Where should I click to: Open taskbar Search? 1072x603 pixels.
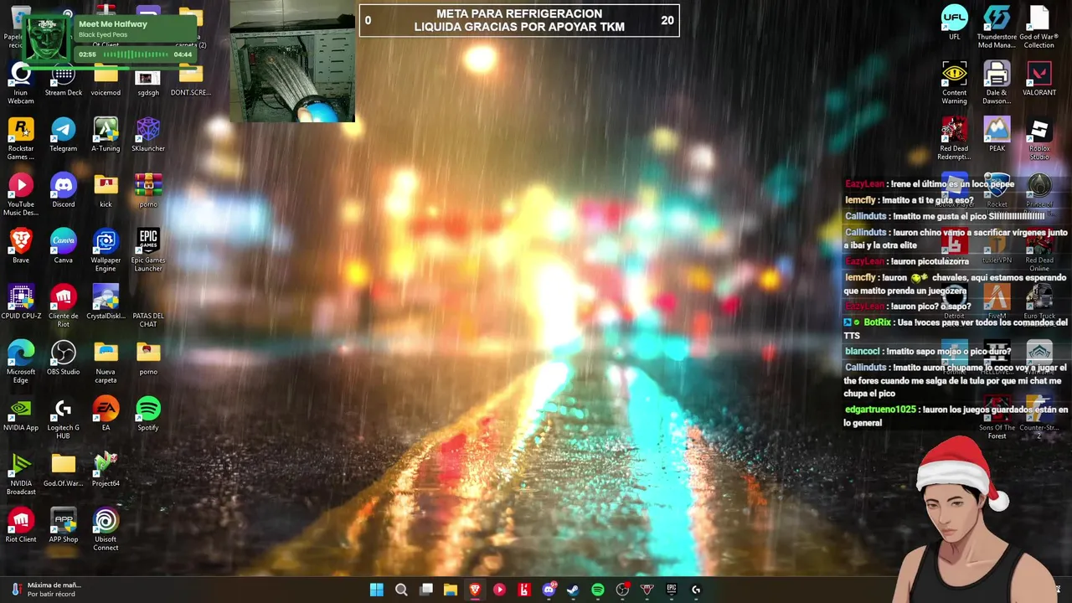click(401, 590)
